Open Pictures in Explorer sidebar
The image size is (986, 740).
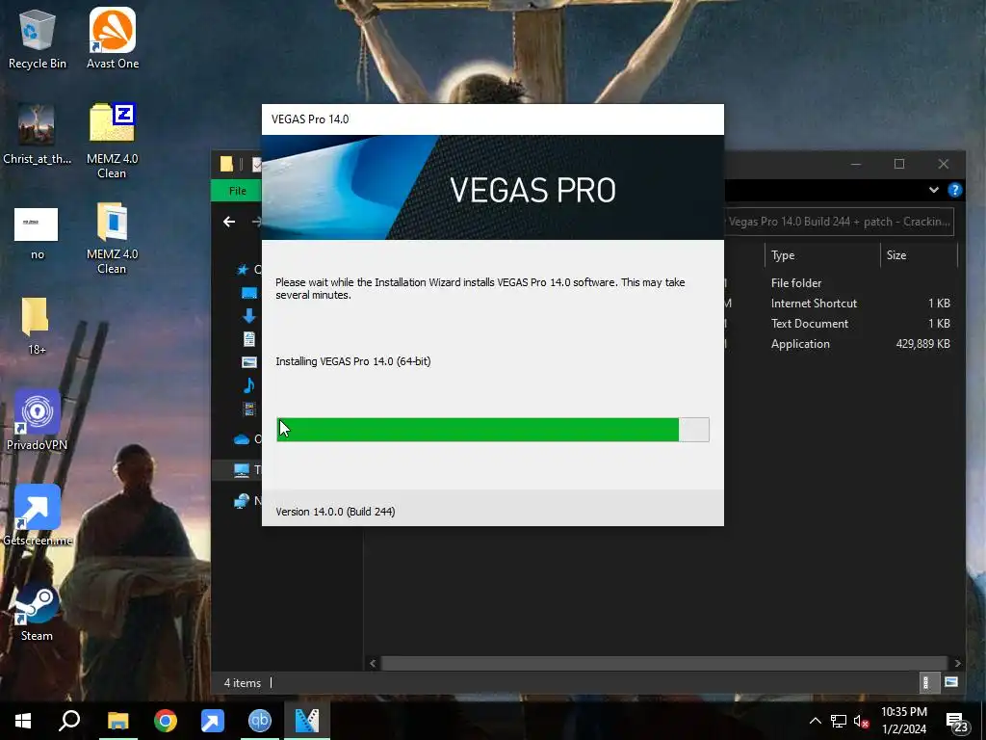point(249,362)
